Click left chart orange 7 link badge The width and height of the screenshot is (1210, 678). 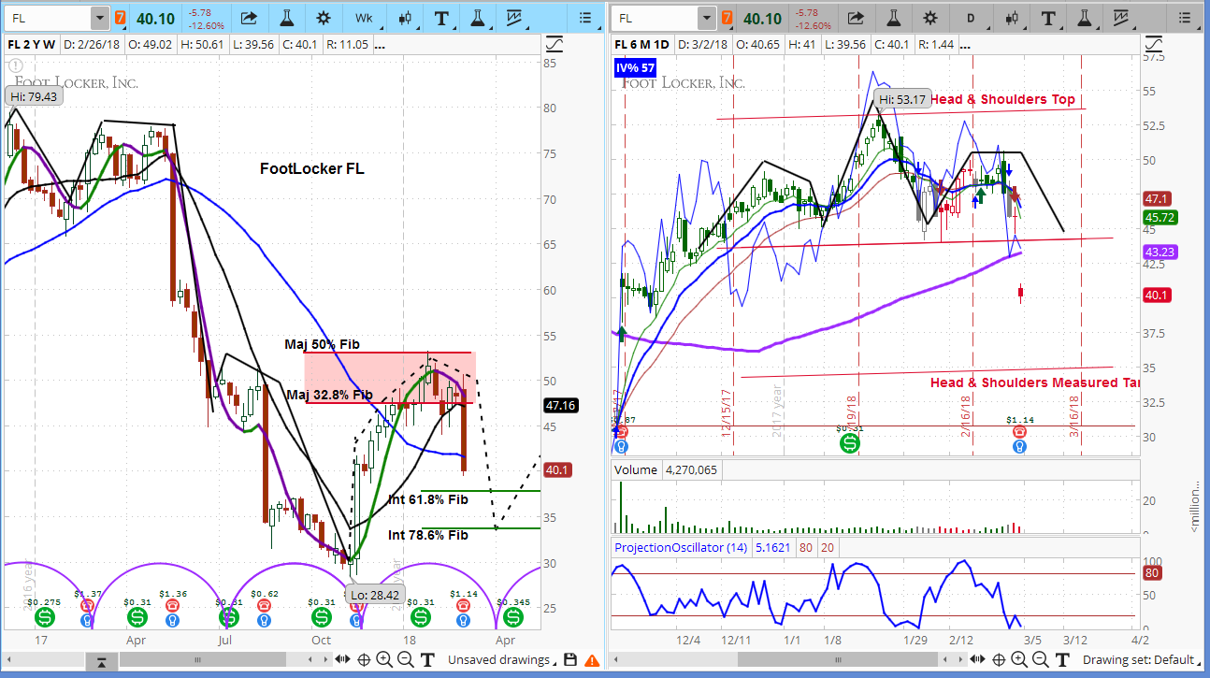[x=121, y=18]
